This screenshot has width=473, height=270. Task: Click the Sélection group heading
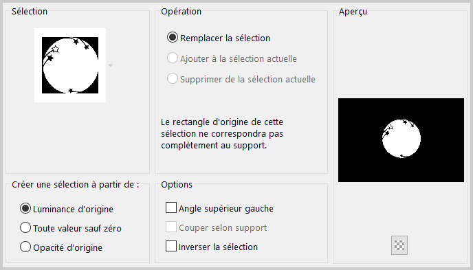tap(30, 12)
